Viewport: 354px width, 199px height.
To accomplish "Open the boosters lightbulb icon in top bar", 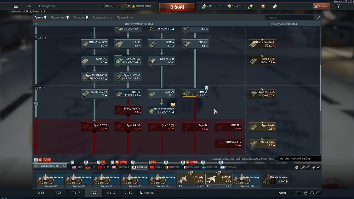I will coord(250,6).
